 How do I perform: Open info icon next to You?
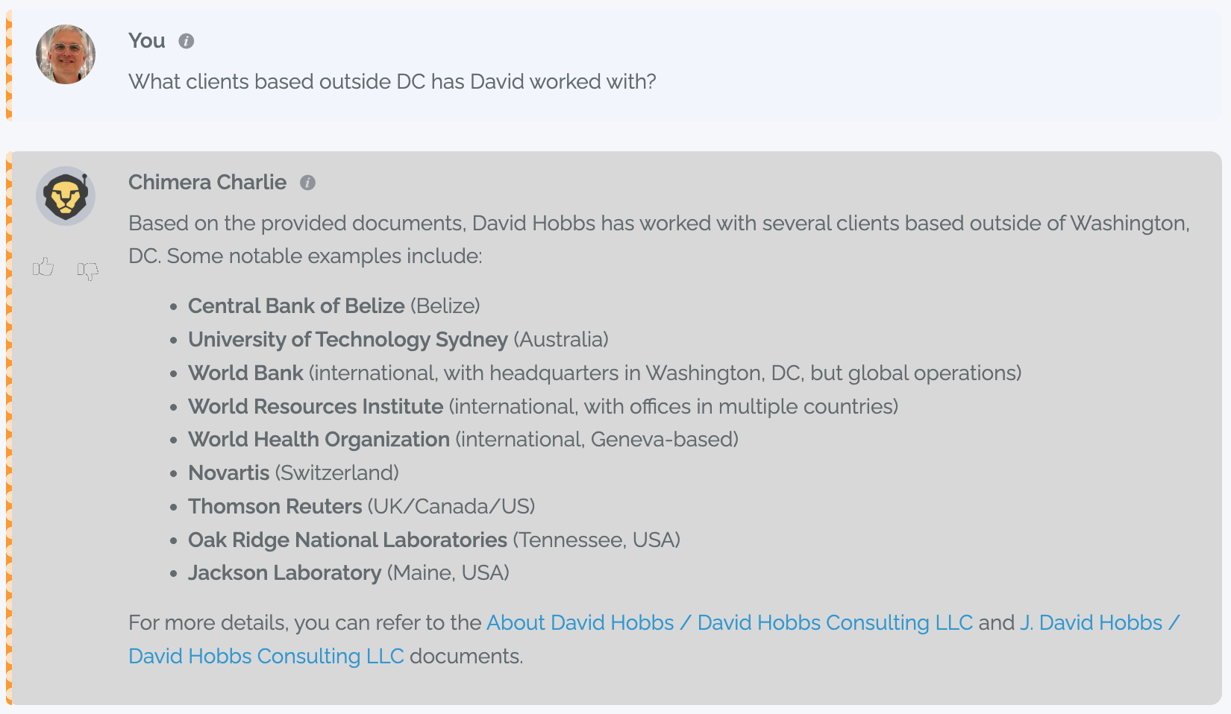pyautogui.click(x=187, y=41)
